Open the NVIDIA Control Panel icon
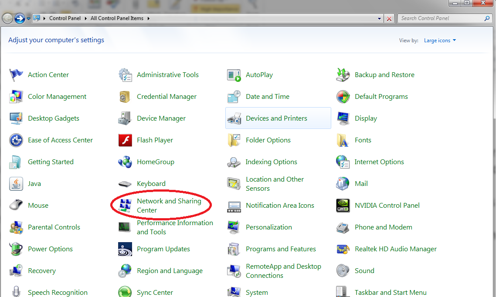Screen dimensions: 496x297 coord(343,206)
